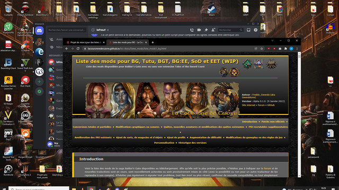Open 'Modifications graphiques ou sonores' link
Viewport: 339px width, 190px height.
click(137, 127)
